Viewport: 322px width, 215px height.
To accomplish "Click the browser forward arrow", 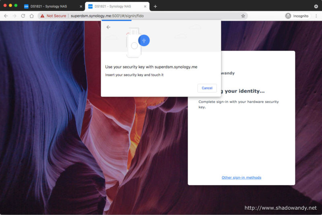I will (14, 16).
